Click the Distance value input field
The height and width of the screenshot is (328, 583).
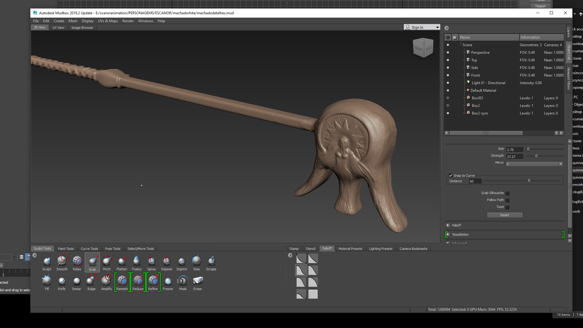[x=475, y=181]
